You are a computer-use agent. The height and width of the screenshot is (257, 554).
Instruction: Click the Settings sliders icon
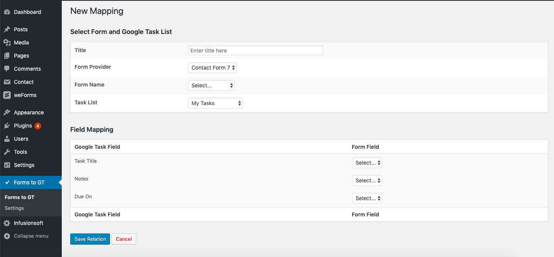coord(7,165)
